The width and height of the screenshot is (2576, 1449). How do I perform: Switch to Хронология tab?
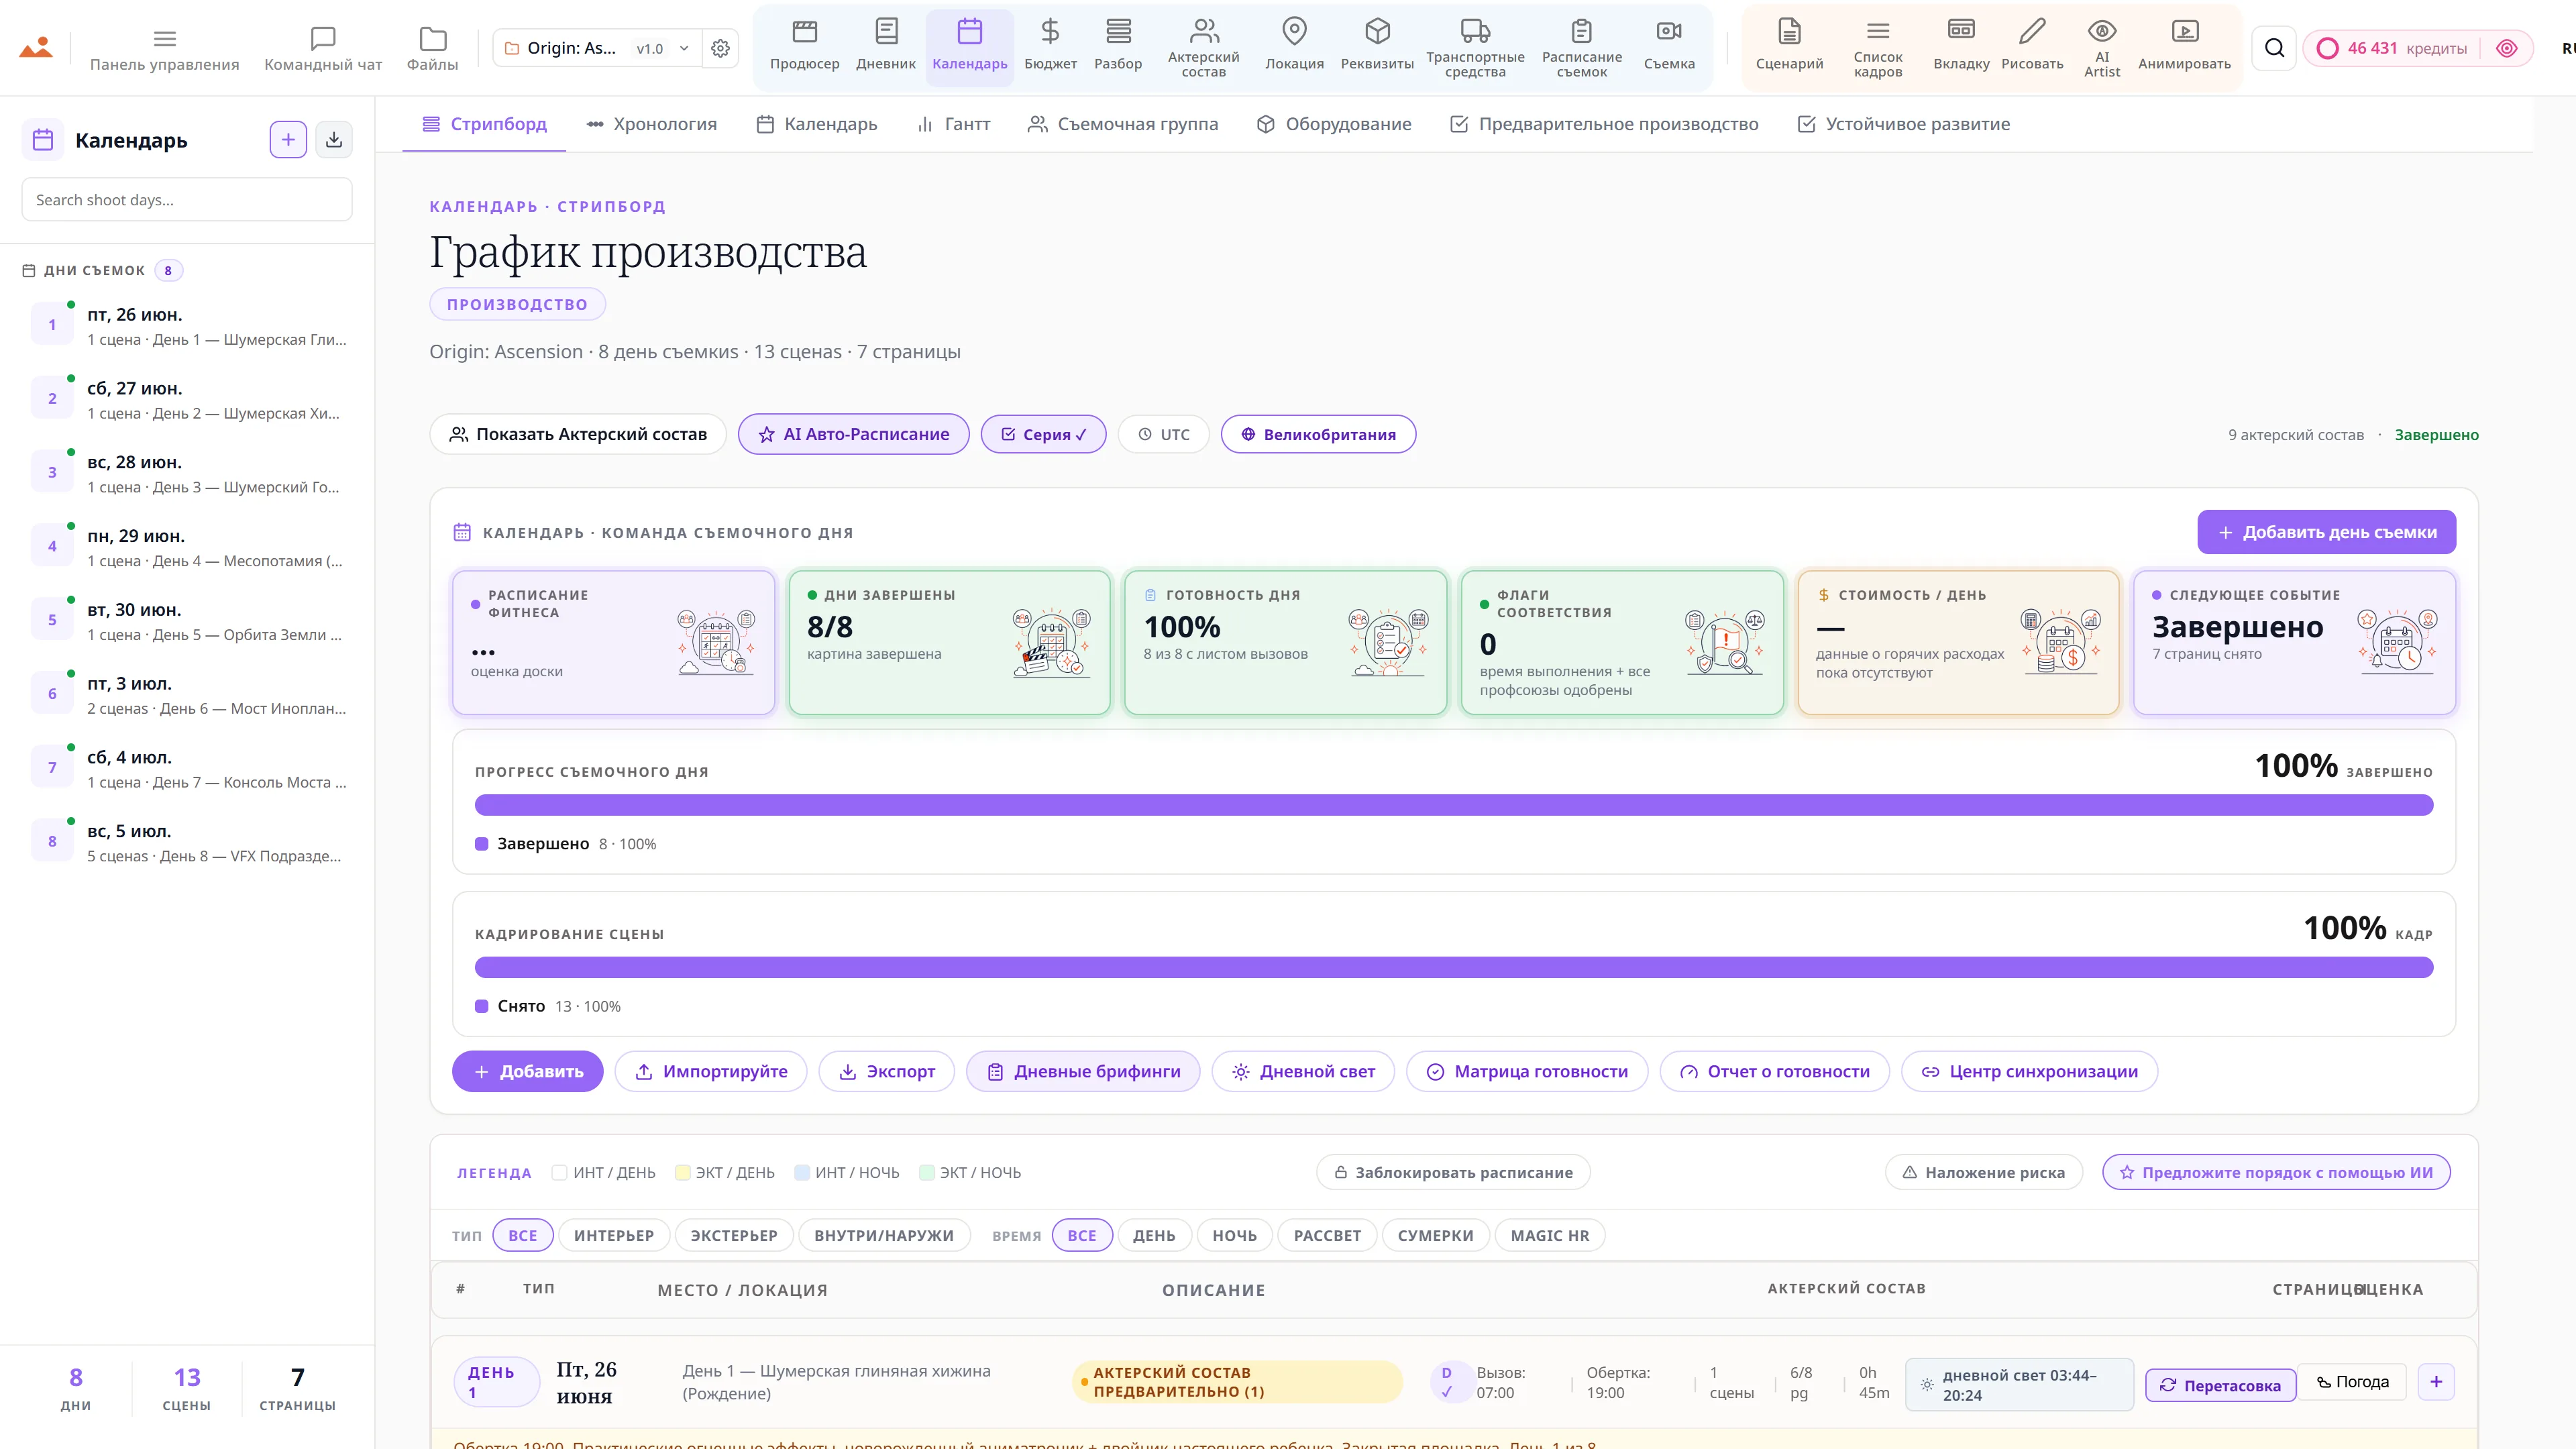pos(651,124)
